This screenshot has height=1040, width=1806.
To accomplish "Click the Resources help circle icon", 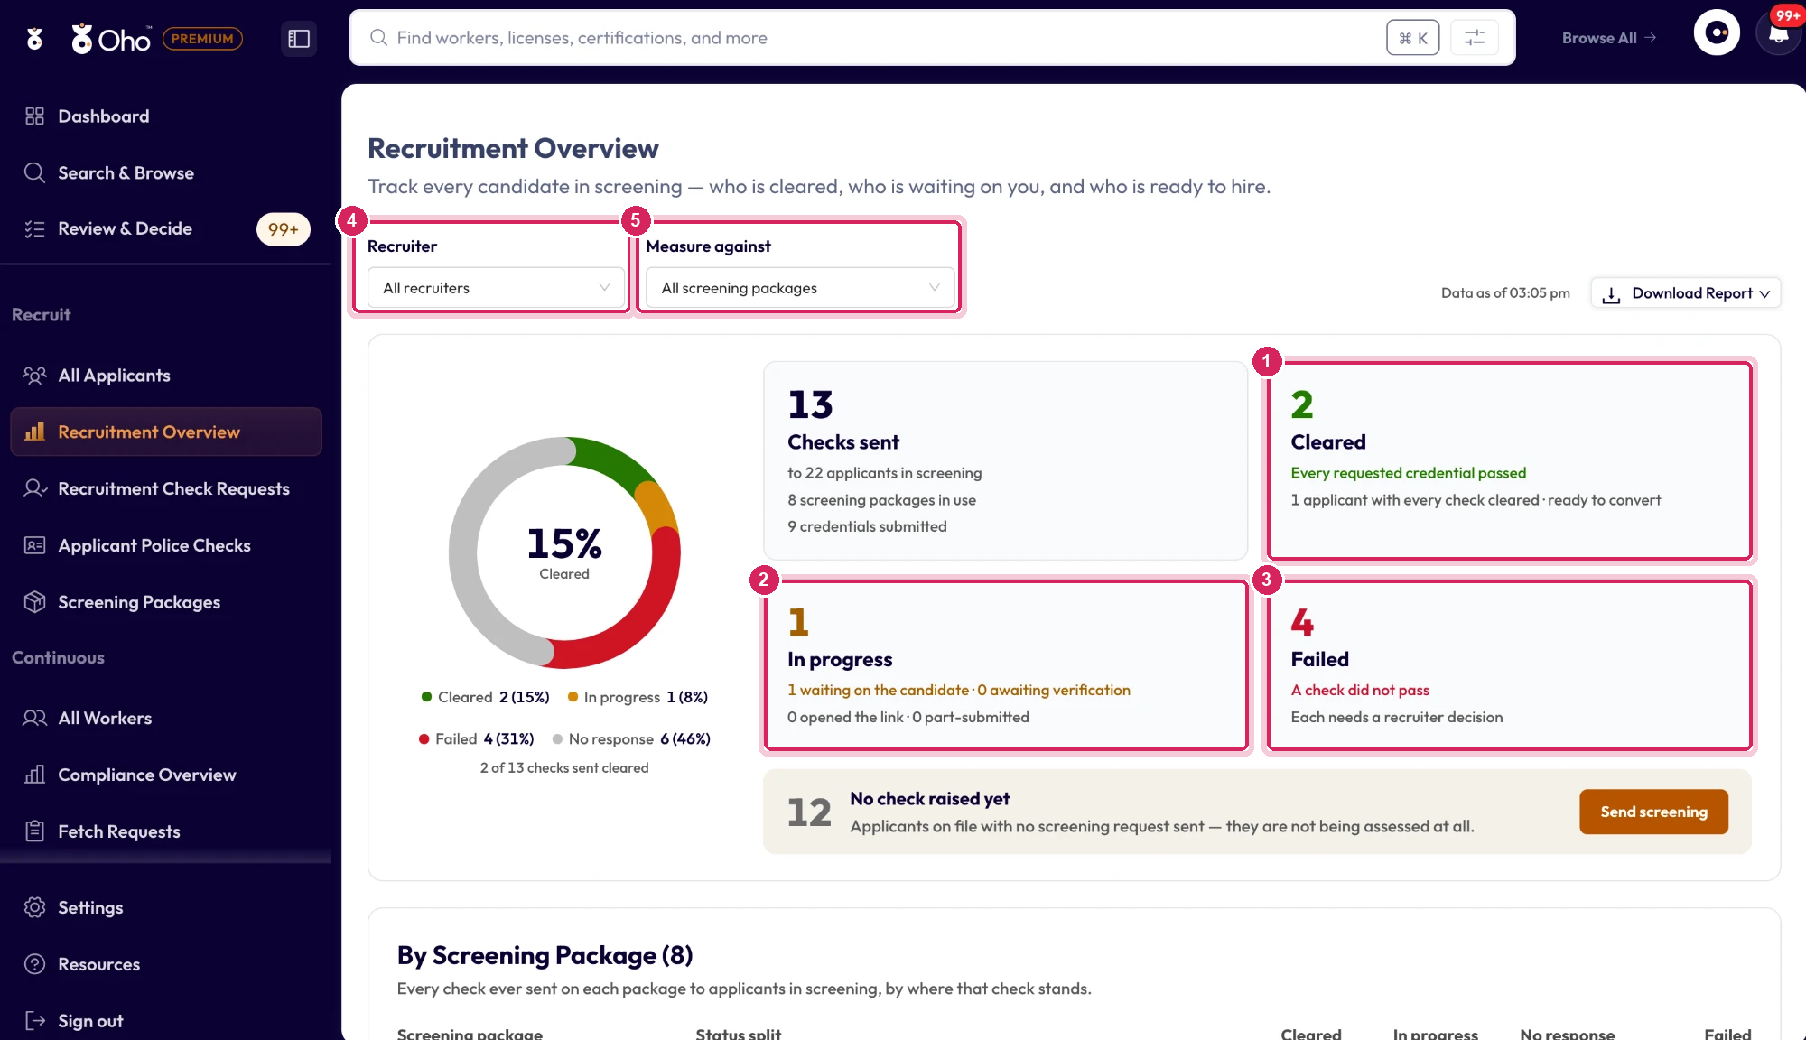I will [x=34, y=964].
